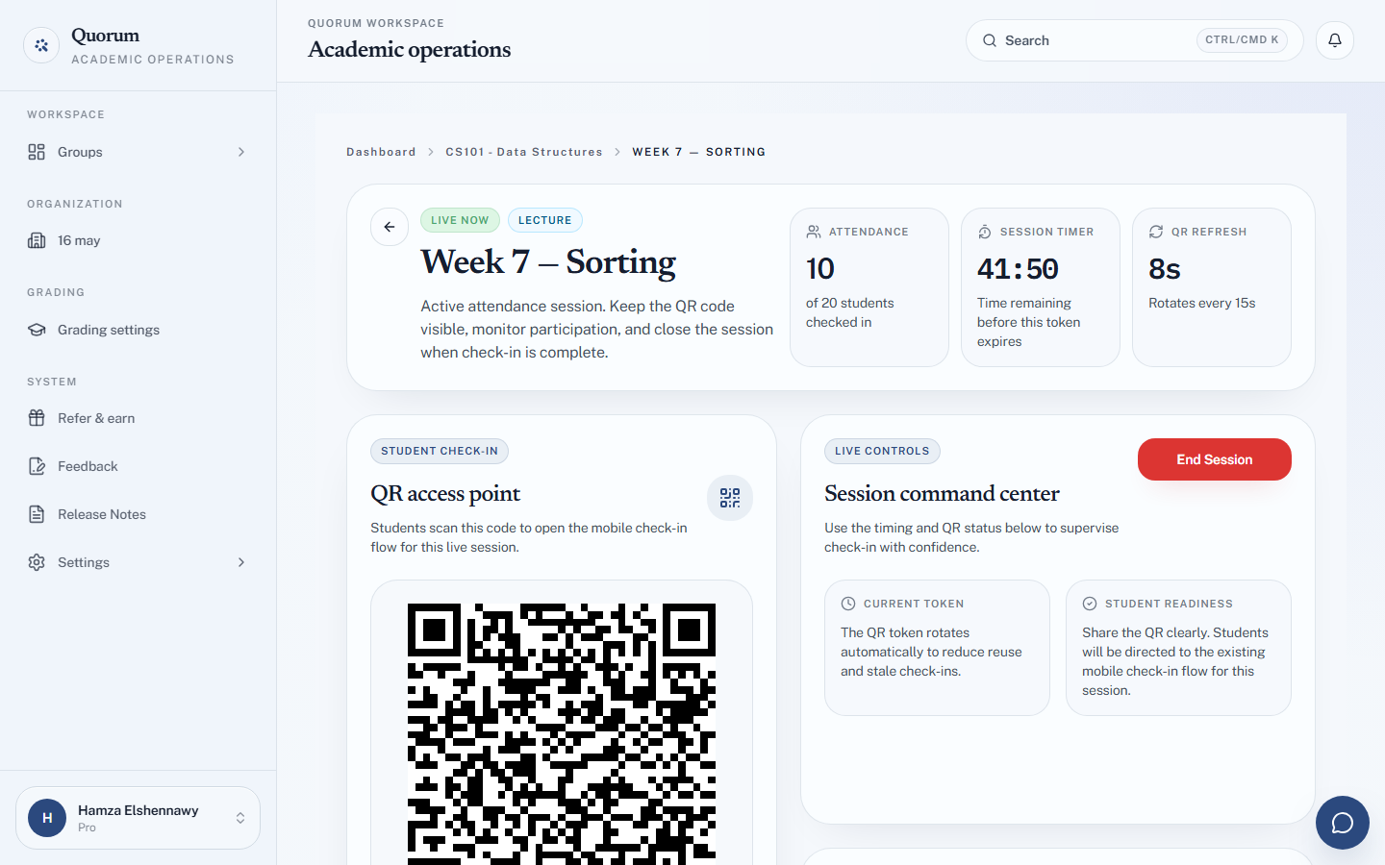The width and height of the screenshot is (1385, 865).
Task: Open Feedback page
Action: 138,466
